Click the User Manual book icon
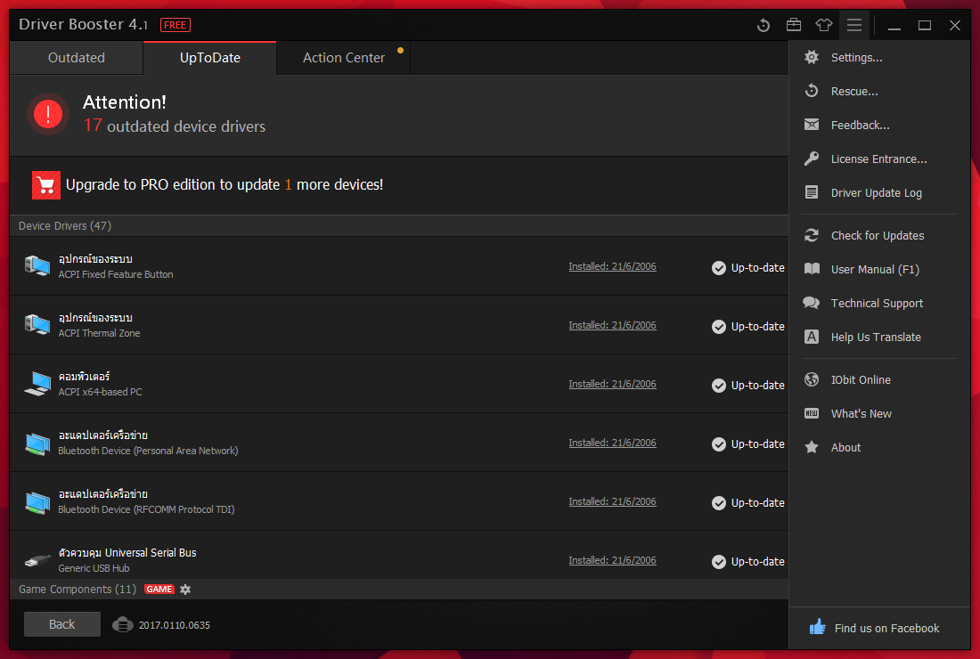The image size is (980, 659). coord(812,269)
